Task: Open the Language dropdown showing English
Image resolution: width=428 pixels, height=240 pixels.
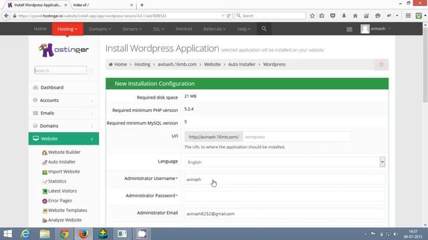Action: (285, 162)
